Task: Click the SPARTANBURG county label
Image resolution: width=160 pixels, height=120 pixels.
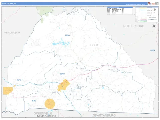Action: pyautogui.click(x=104, y=115)
